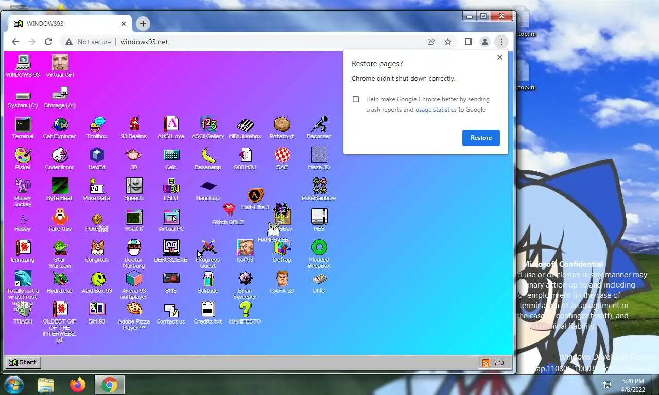Open Chrome profile avatar
Viewport: 659px width, 395px height.
tap(485, 42)
